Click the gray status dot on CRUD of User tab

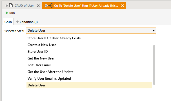click(7, 6)
